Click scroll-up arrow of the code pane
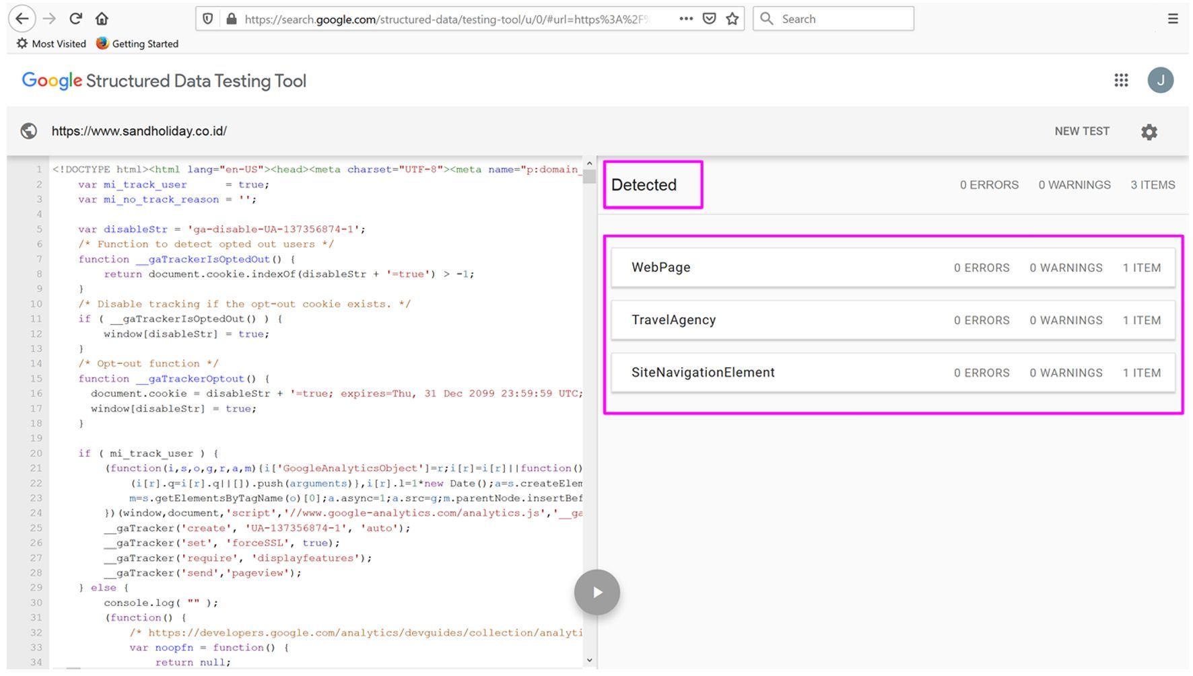 click(x=589, y=163)
